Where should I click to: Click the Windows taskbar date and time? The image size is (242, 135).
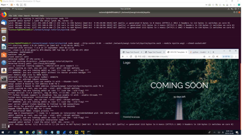[x=229, y=132]
